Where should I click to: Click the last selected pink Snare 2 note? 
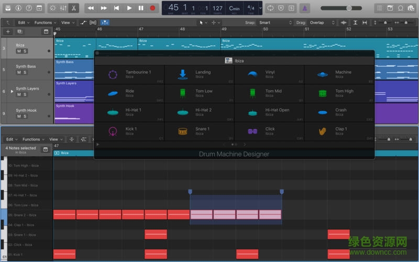pyautogui.click(x=270, y=214)
